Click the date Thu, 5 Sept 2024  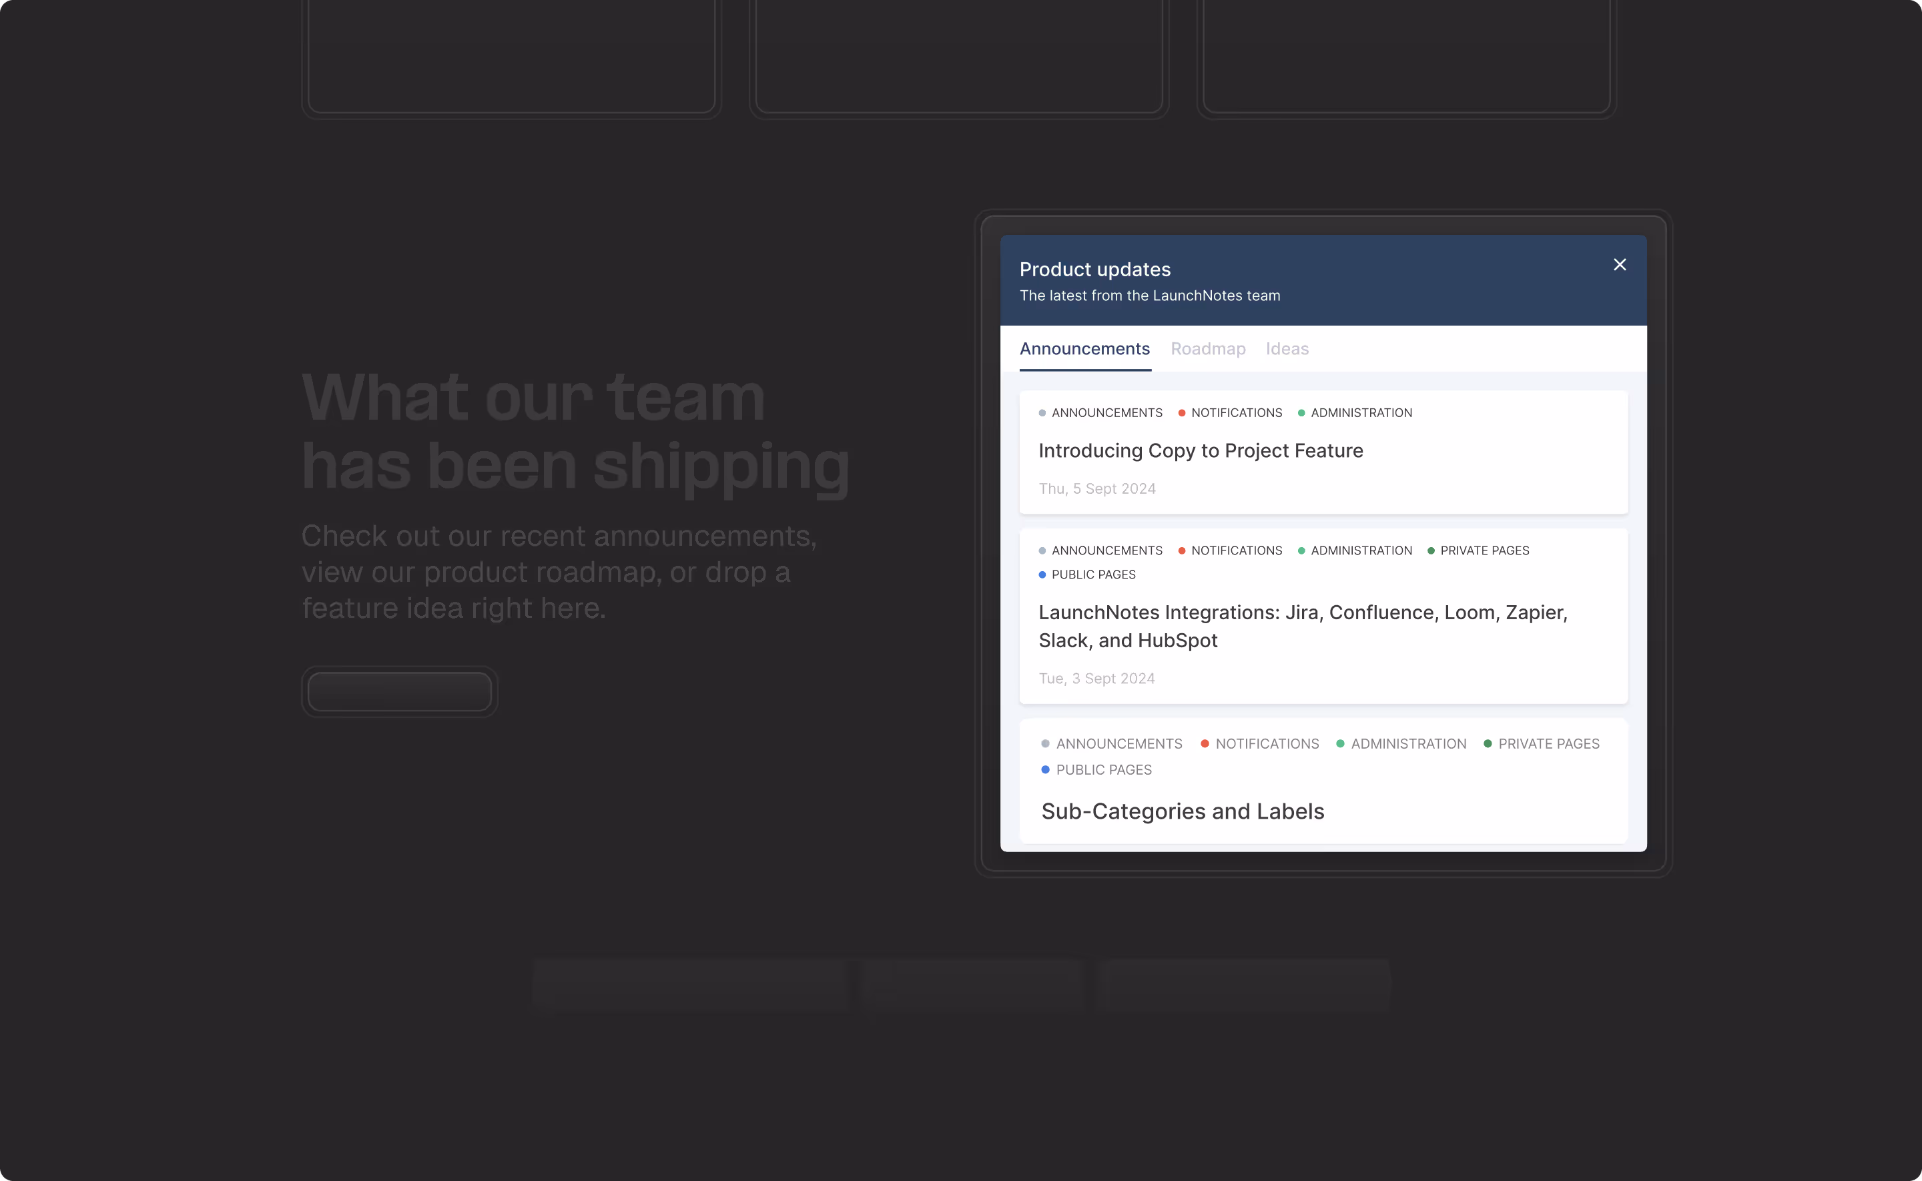pos(1096,489)
